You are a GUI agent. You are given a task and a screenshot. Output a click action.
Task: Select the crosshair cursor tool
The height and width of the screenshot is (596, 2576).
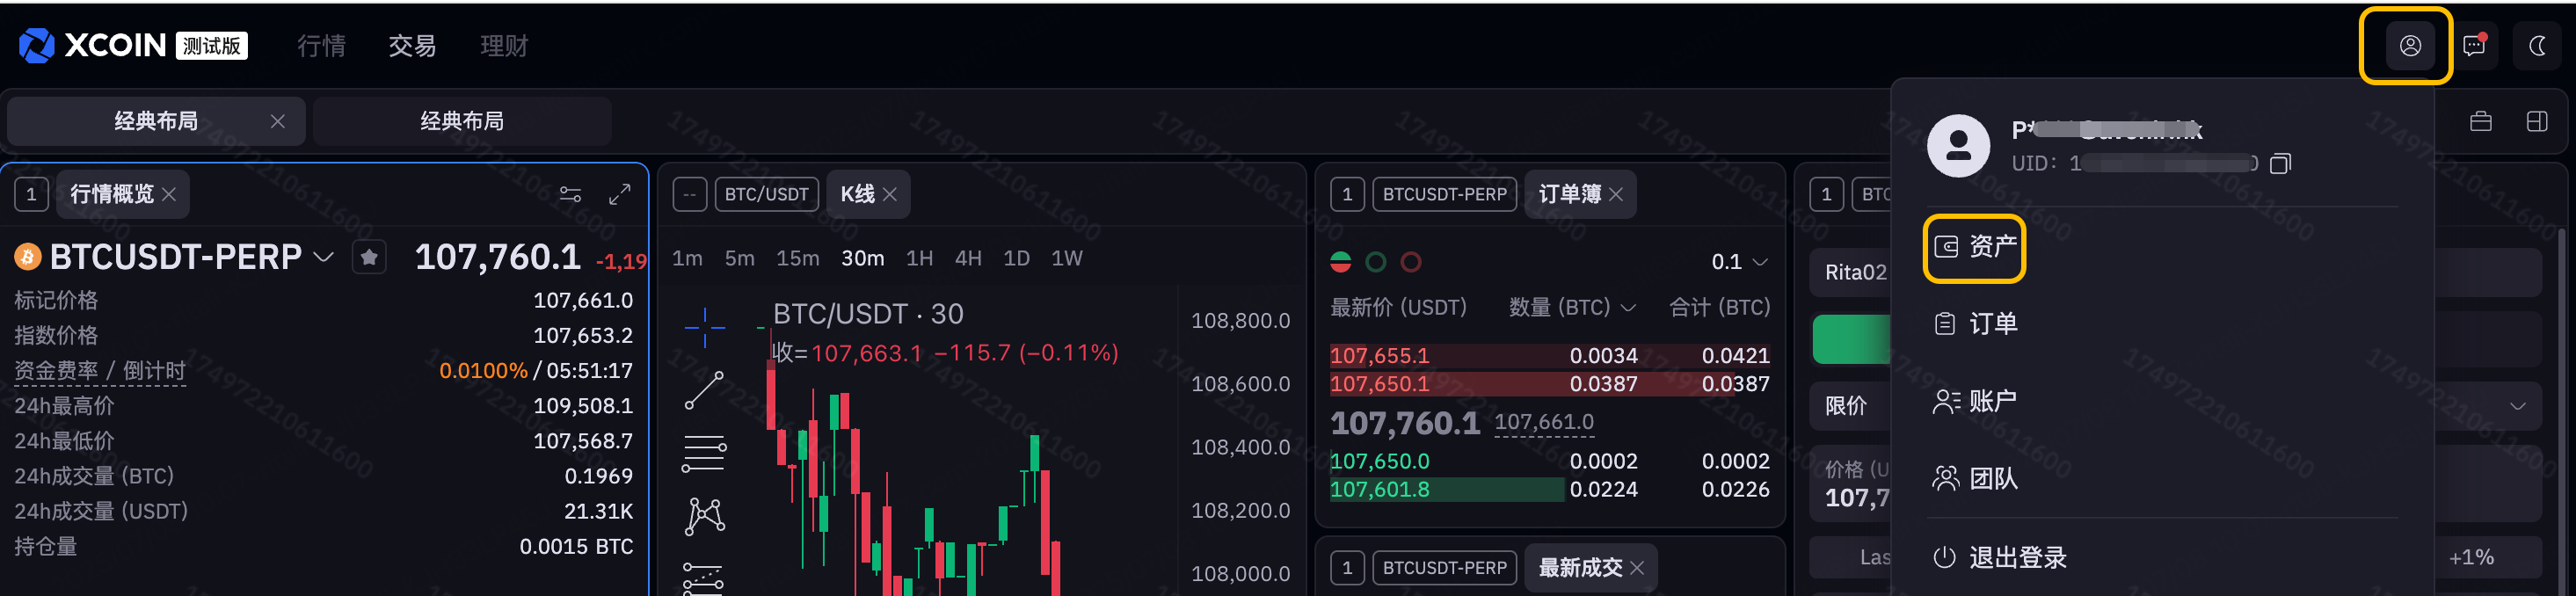(704, 327)
